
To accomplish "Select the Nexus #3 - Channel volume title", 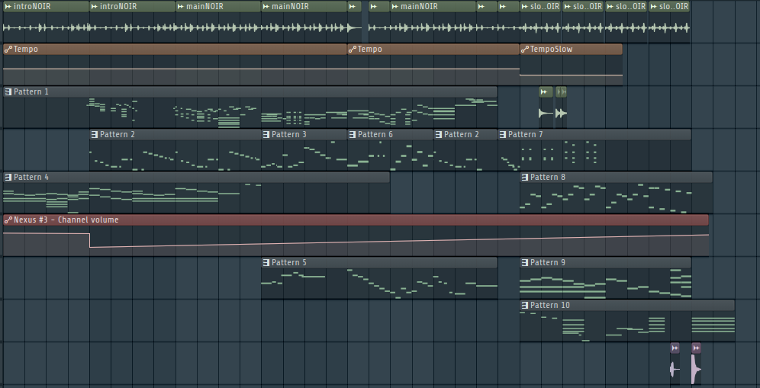I will point(66,220).
